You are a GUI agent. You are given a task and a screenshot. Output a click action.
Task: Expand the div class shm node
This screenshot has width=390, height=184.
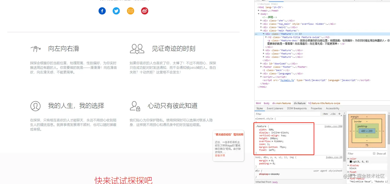coord(261,21)
